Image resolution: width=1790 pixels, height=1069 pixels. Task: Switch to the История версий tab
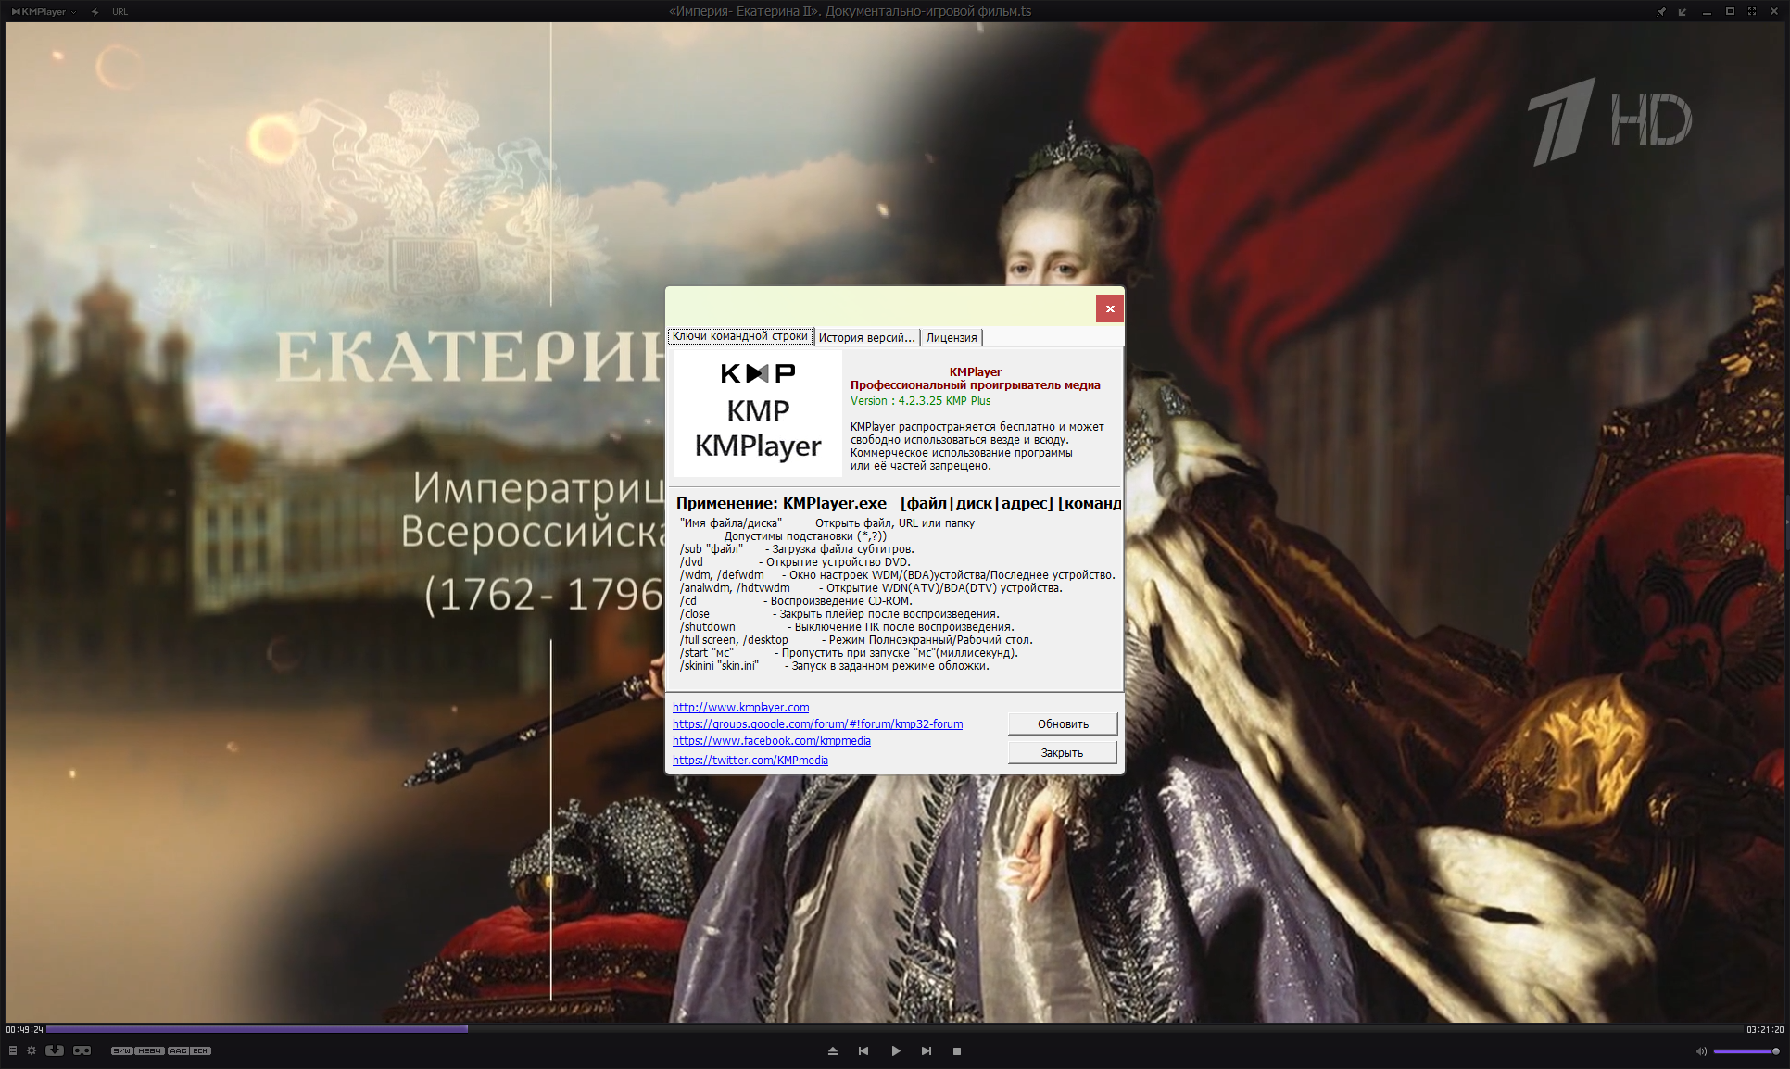click(x=866, y=337)
